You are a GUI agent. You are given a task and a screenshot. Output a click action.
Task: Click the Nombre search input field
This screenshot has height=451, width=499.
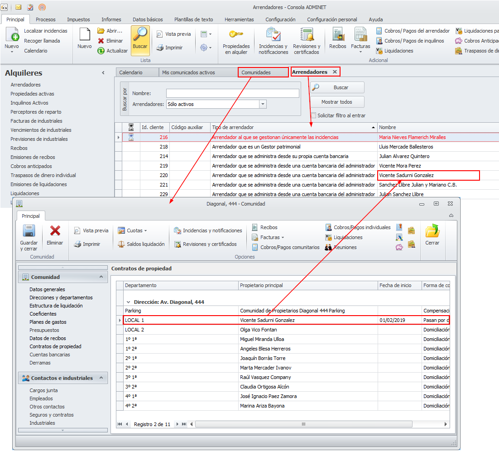click(x=233, y=93)
